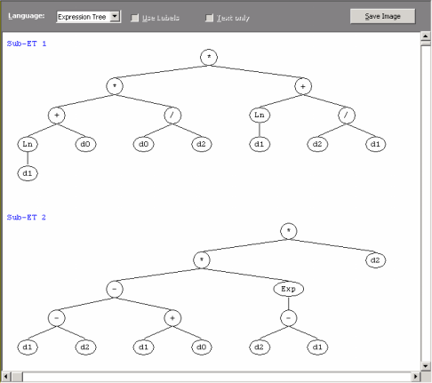Open the Language dropdown arrow
432x383 pixels.
(x=115, y=17)
